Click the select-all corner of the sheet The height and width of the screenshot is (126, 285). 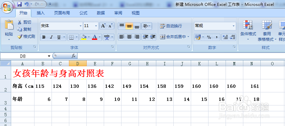tap(6, 63)
